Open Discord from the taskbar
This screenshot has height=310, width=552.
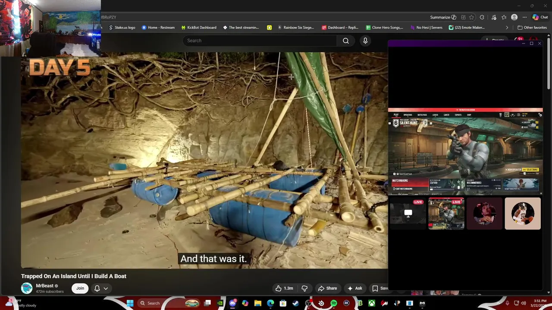coord(233,303)
